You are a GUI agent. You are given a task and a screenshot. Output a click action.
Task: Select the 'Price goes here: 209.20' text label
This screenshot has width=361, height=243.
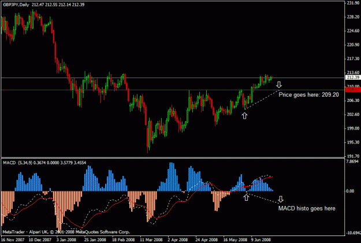(309, 95)
